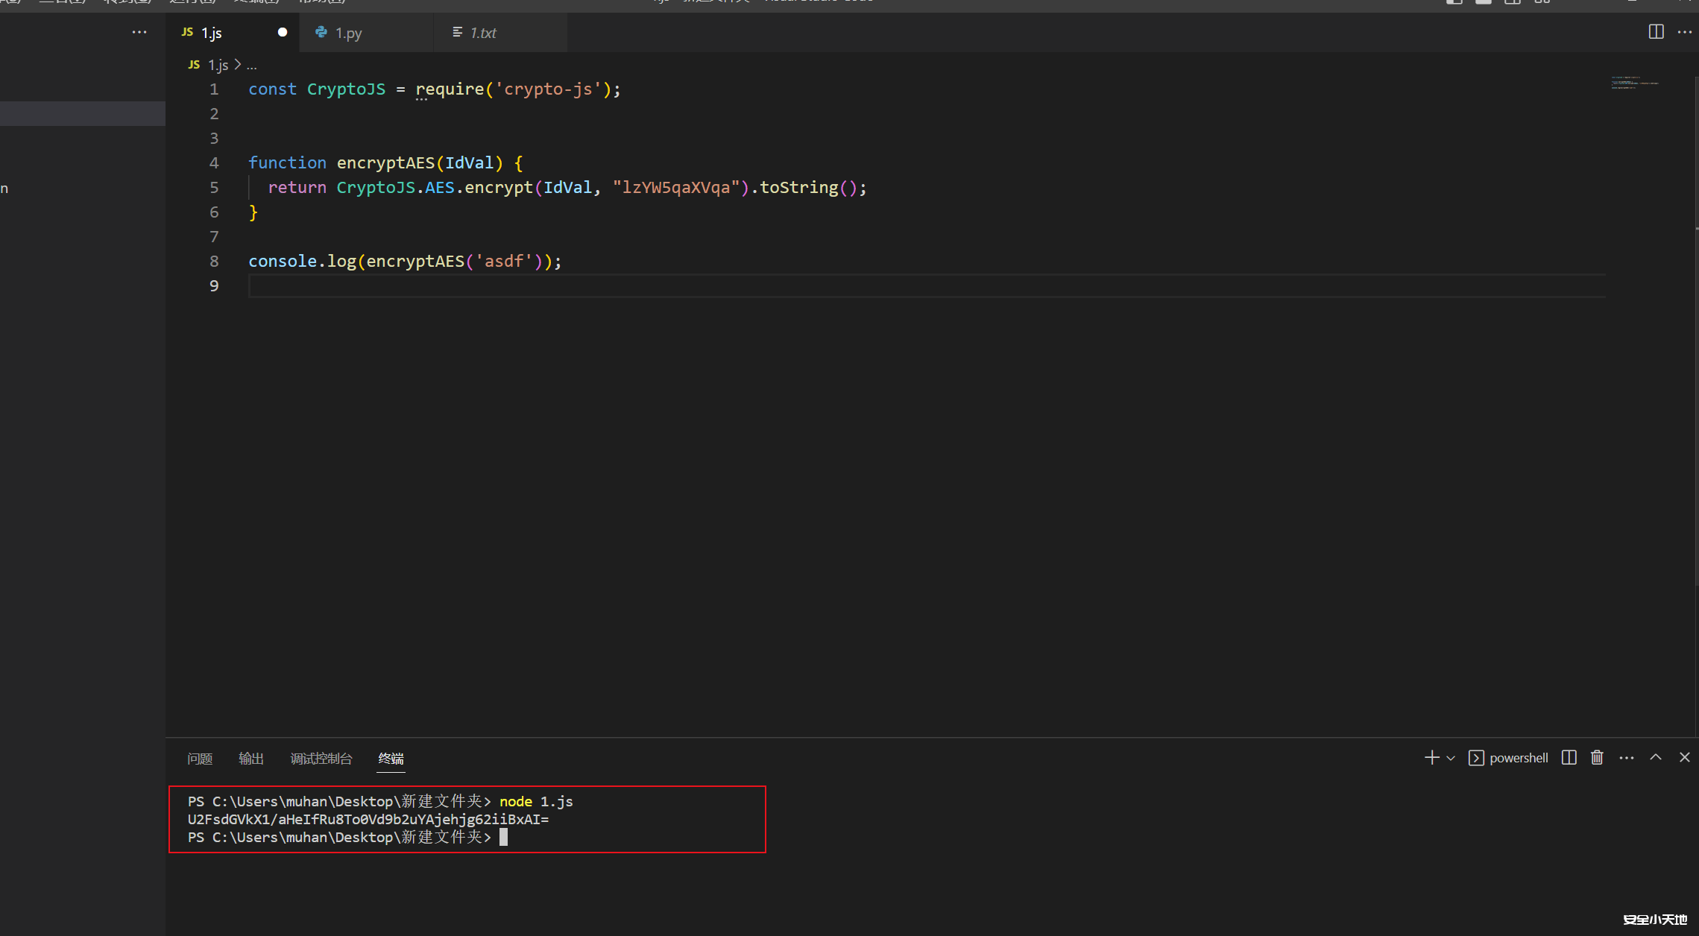Close the terminal panel
The image size is (1699, 936).
coord(1685,758)
